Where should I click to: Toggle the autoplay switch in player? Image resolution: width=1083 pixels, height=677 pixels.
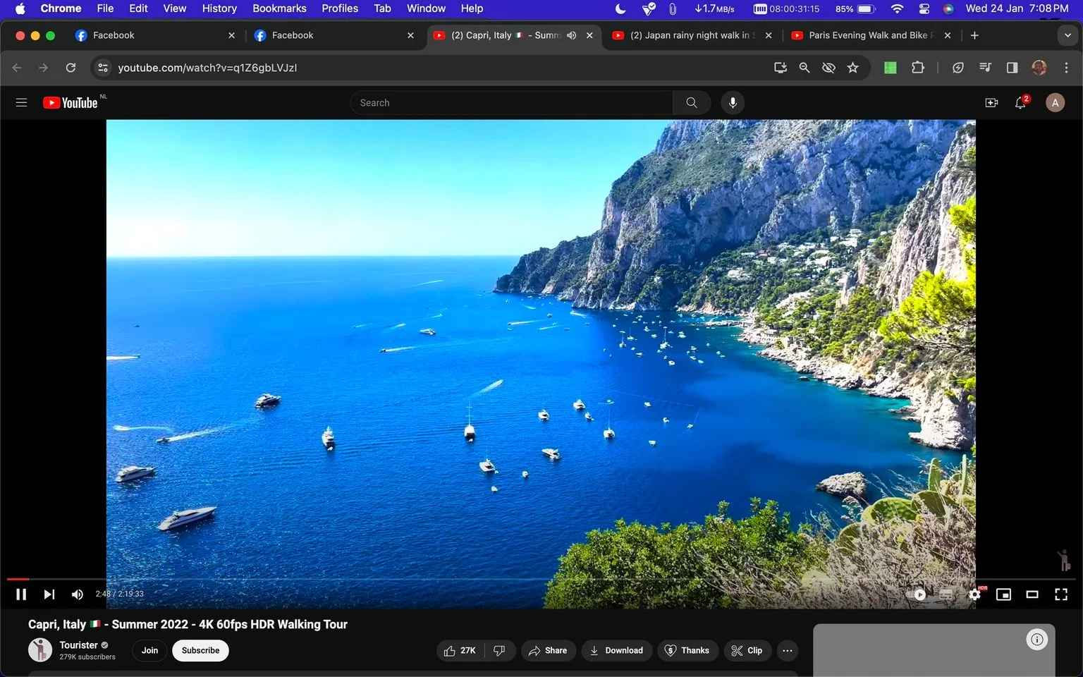click(x=916, y=594)
